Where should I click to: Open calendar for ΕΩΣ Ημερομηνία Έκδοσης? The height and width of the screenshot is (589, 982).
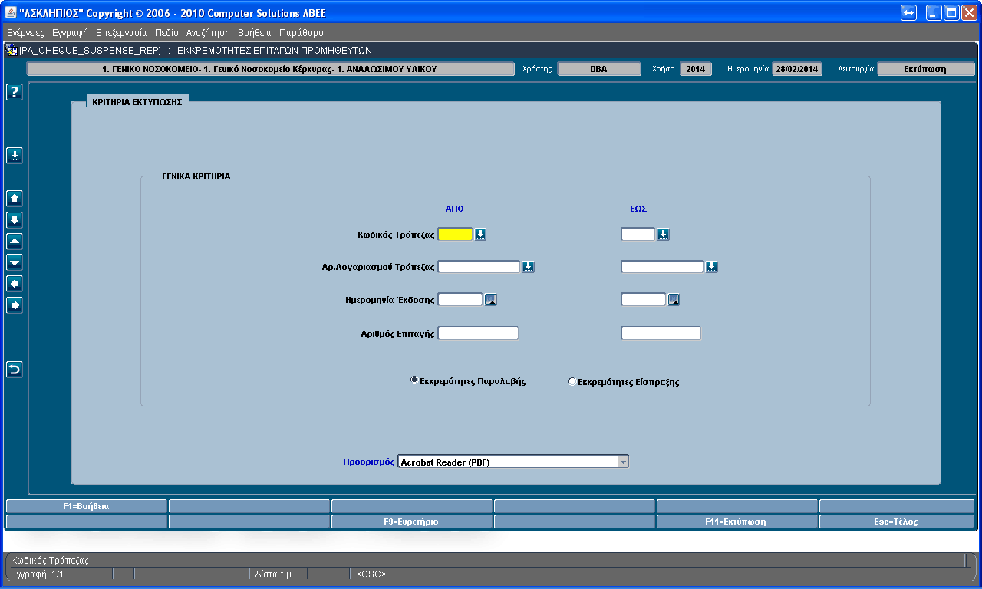(674, 300)
